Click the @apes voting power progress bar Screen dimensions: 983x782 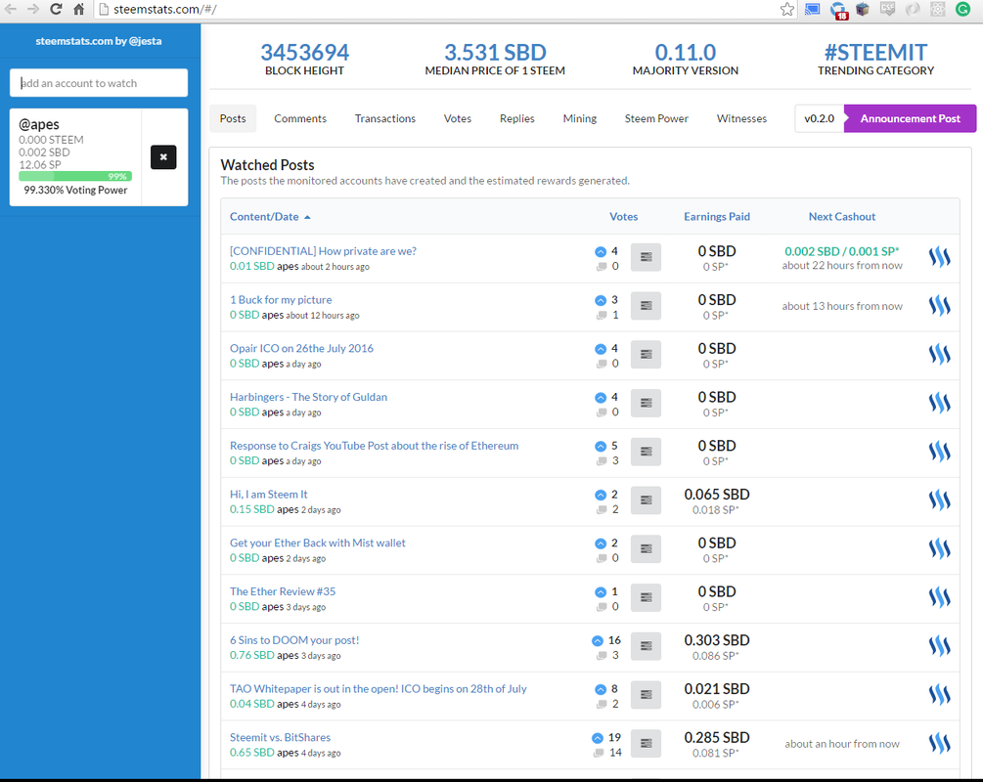(x=75, y=176)
